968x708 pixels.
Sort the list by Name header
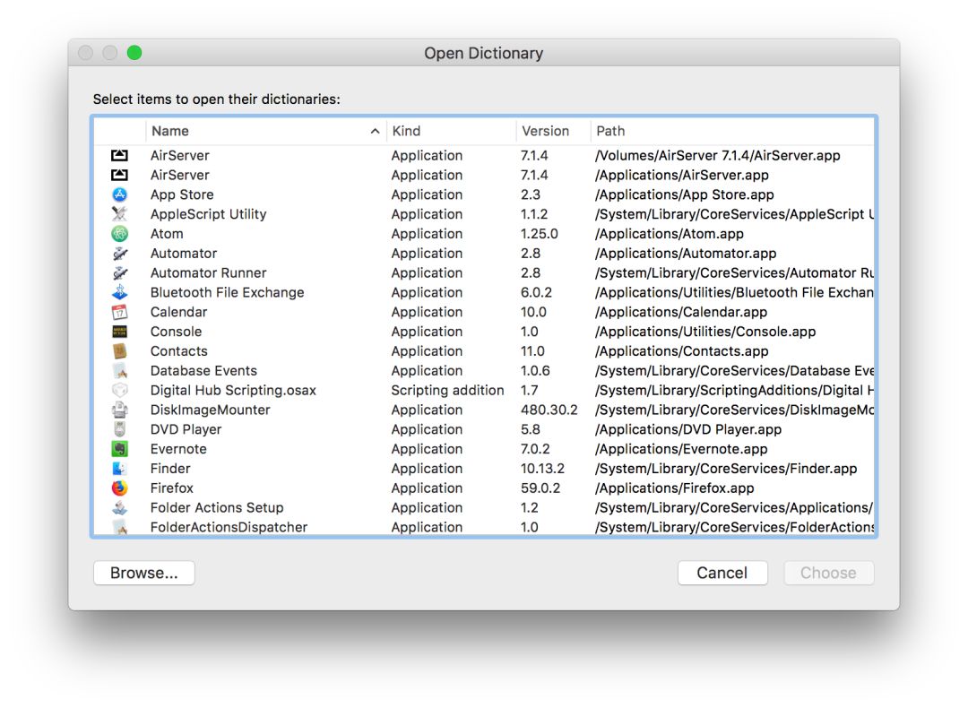point(266,131)
